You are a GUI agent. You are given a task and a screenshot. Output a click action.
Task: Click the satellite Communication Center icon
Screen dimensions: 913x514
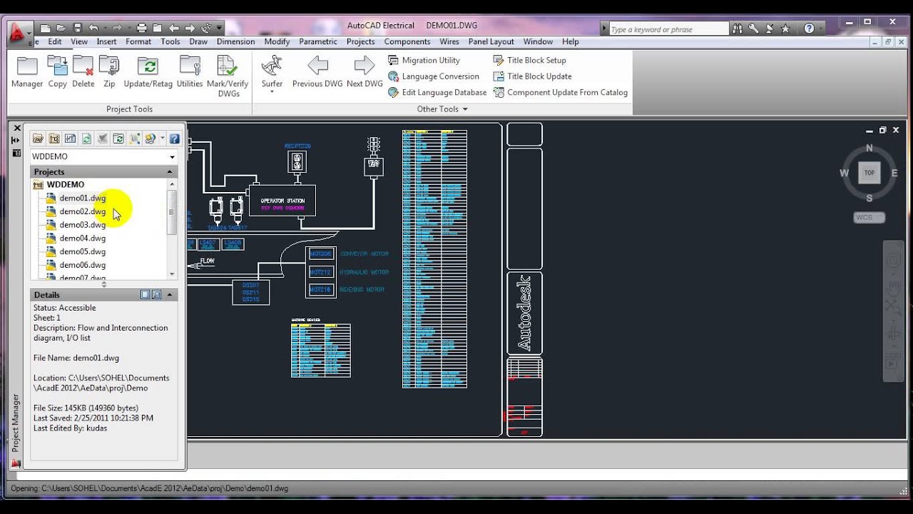pyautogui.click(x=769, y=29)
